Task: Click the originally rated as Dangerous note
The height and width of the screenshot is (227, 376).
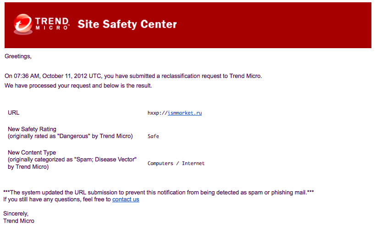Action: pyautogui.click(x=70, y=136)
